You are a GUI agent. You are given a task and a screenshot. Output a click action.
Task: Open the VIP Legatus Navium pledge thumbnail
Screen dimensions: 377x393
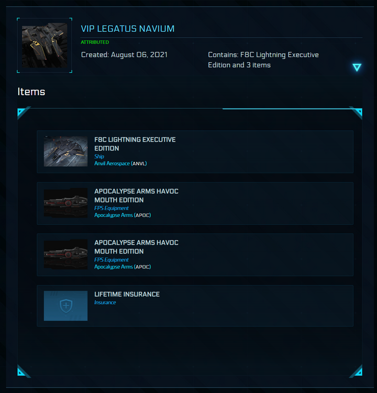[x=45, y=45]
